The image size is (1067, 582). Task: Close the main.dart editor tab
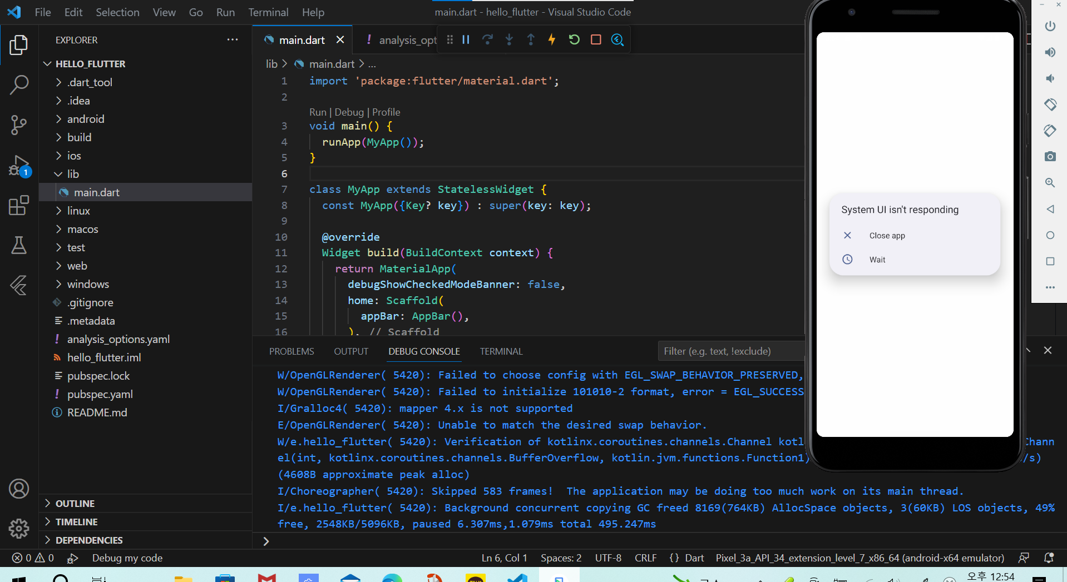[340, 39]
